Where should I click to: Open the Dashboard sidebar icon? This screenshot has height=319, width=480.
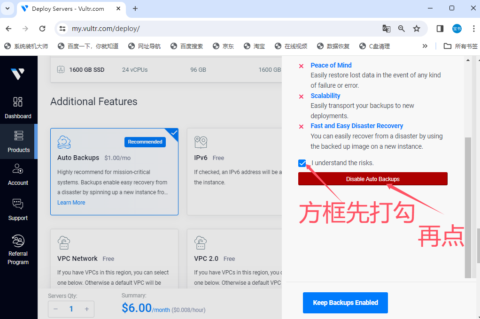[18, 107]
